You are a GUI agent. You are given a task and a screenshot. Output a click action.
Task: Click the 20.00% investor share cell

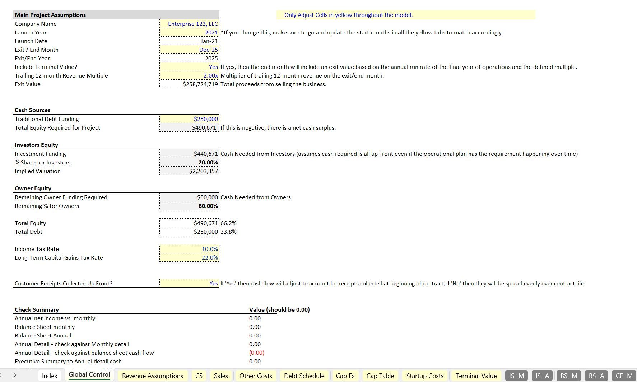coord(189,162)
